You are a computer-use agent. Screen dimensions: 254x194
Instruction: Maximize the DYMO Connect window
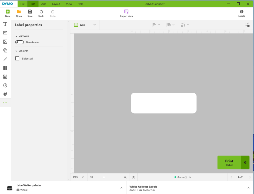click(238, 4)
